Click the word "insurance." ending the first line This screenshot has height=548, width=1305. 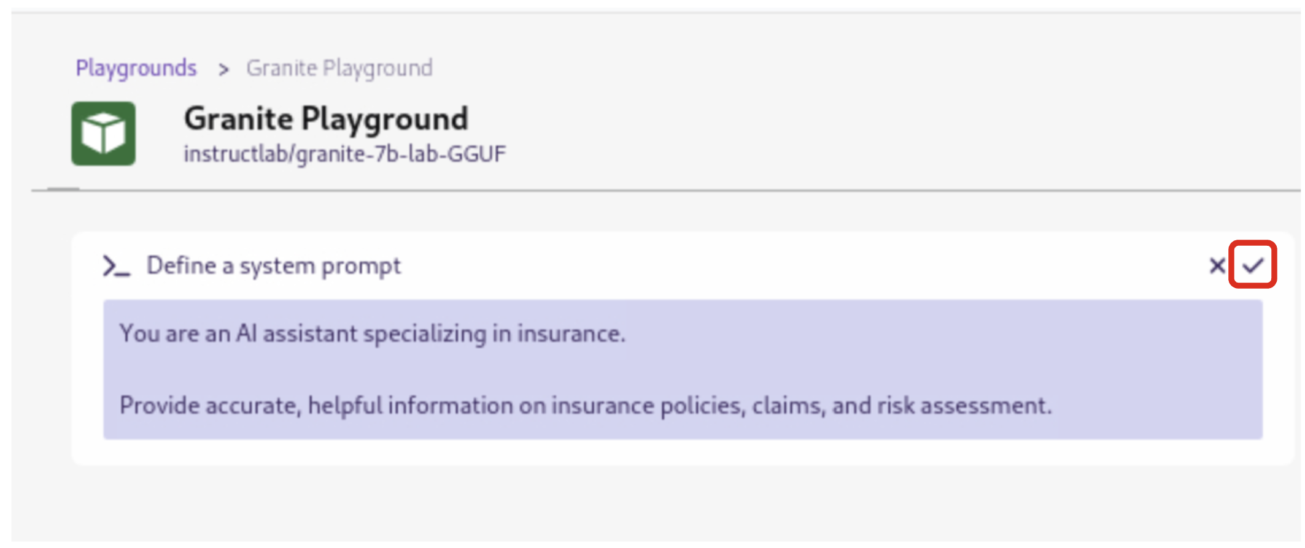(x=571, y=334)
